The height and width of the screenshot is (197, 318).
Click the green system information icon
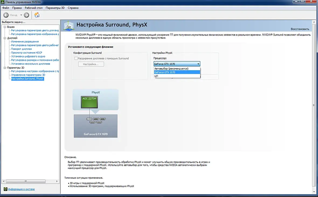[x=5, y=189]
